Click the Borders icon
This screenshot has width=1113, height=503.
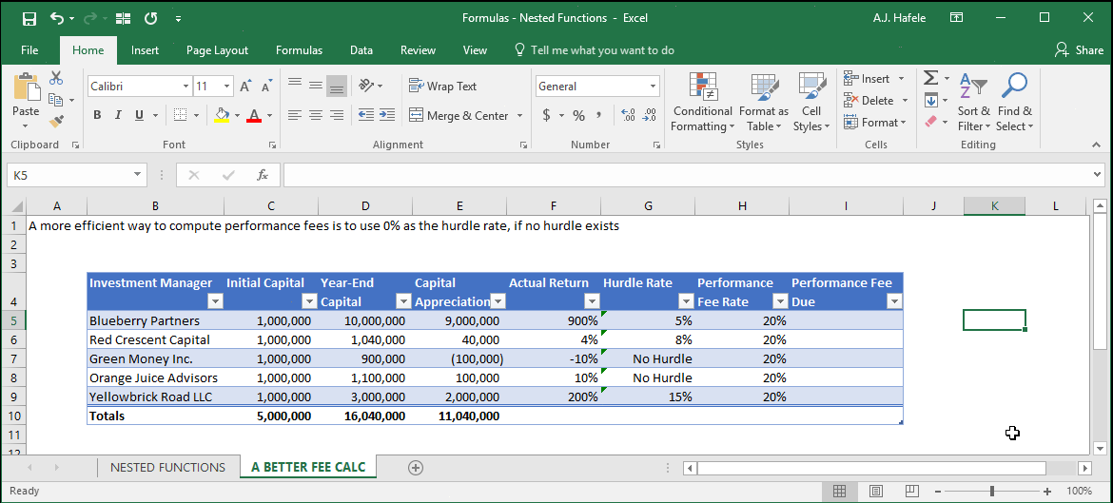tap(181, 115)
